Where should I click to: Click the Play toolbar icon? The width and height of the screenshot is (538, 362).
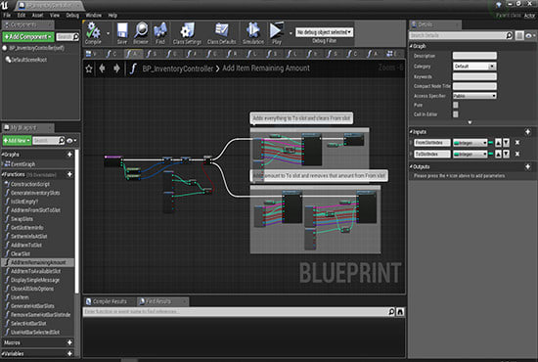point(276,33)
